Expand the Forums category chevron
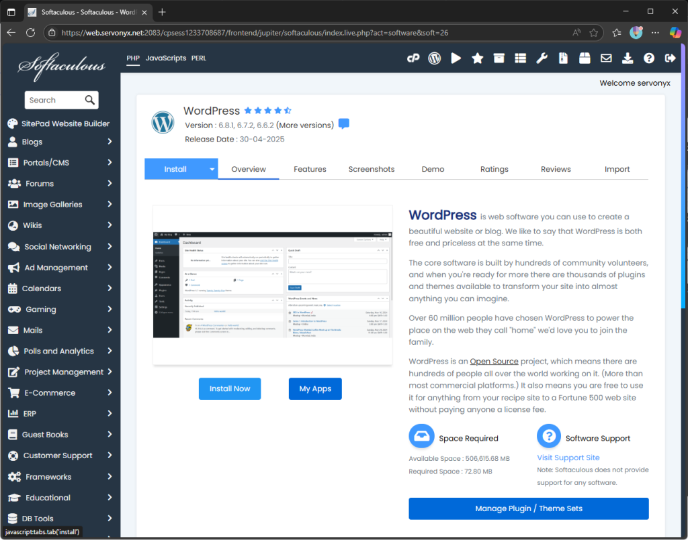Viewport: 688px width, 540px height. coord(110,184)
